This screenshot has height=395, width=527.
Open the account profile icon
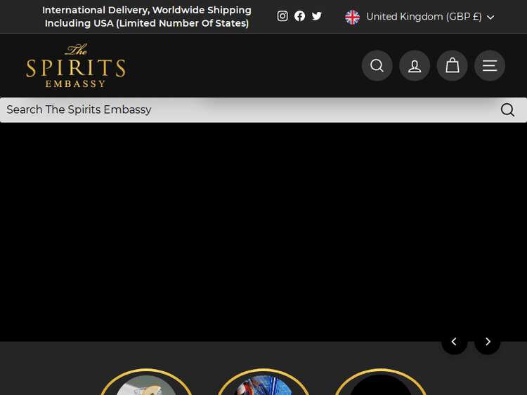[415, 66]
